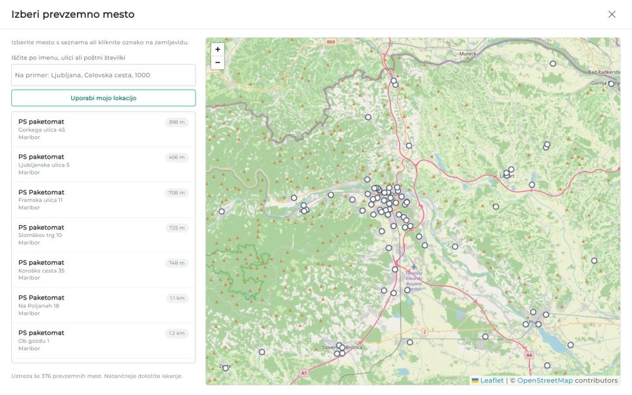The image size is (632, 395).
Task: Click map marker near Mureck
Action: pos(553,64)
